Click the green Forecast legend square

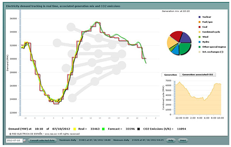103,129
